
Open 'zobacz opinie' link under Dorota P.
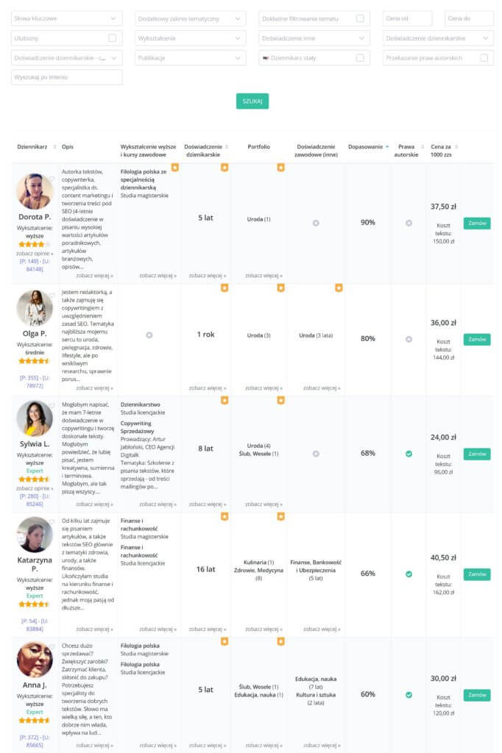tap(35, 253)
